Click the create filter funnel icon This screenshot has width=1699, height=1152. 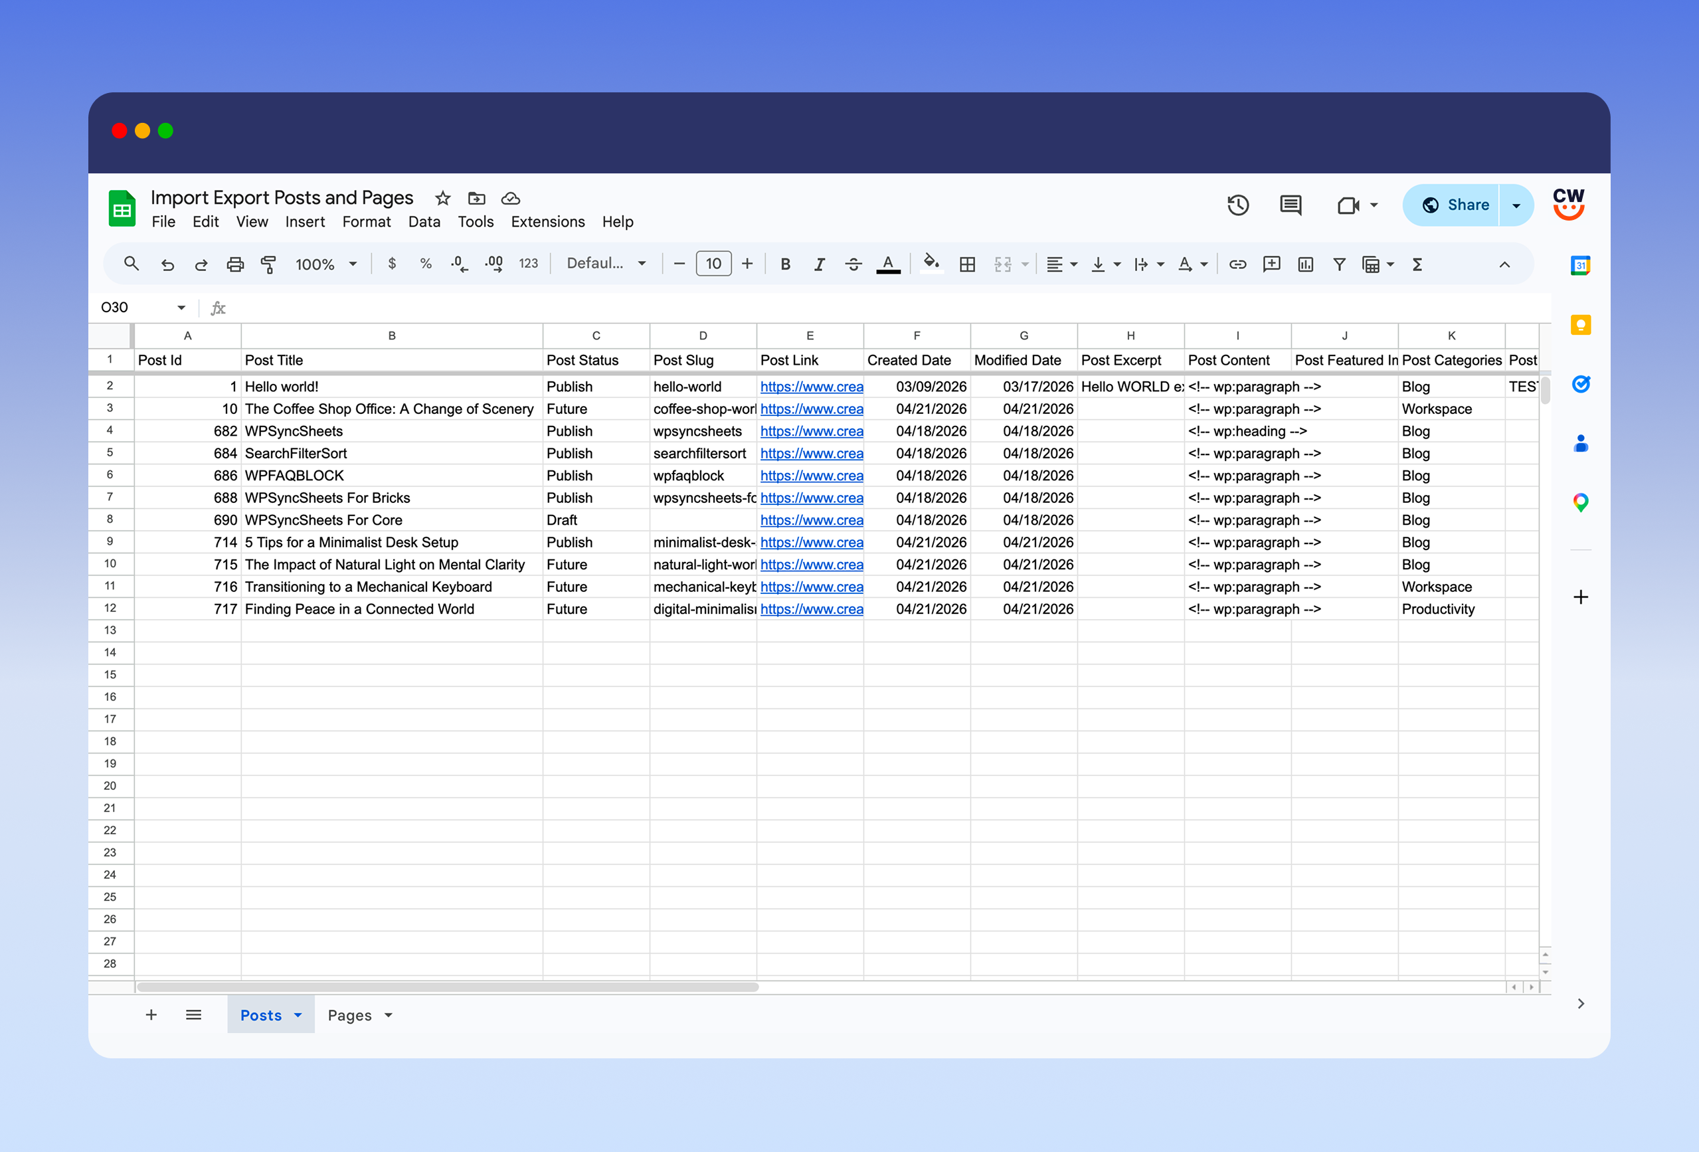pyautogui.click(x=1339, y=264)
